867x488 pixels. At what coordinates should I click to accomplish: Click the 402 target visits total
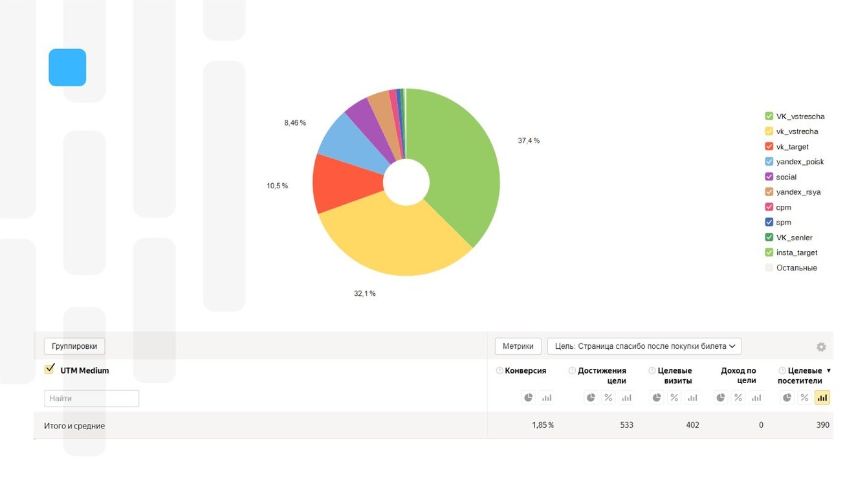coord(692,425)
